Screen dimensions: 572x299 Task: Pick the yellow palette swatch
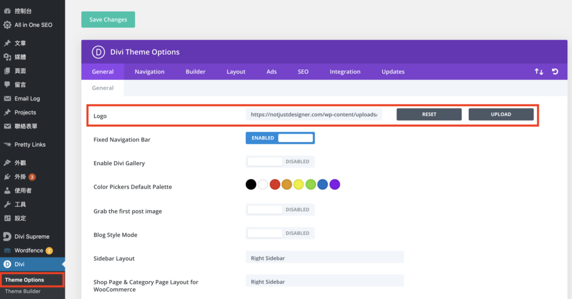click(299, 185)
